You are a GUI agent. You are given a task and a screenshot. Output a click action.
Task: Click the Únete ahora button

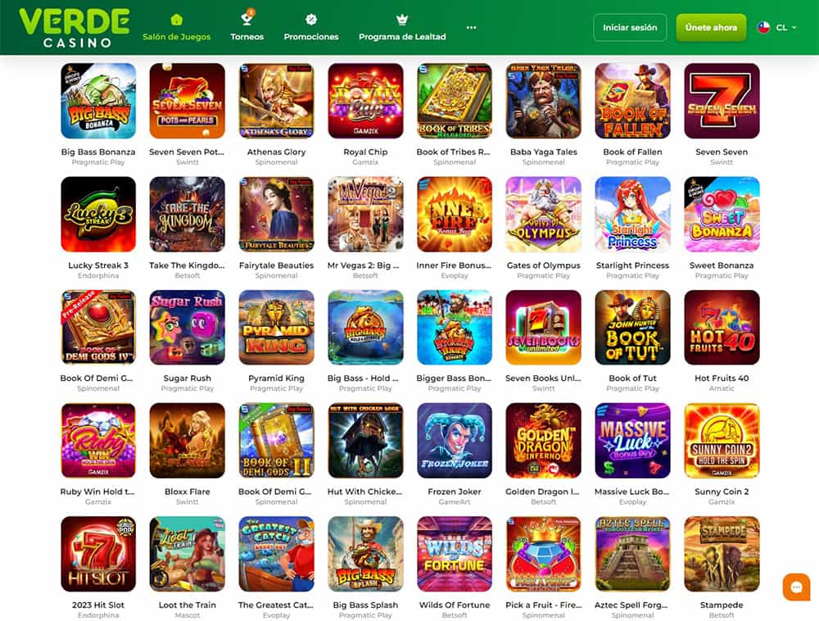coord(711,28)
